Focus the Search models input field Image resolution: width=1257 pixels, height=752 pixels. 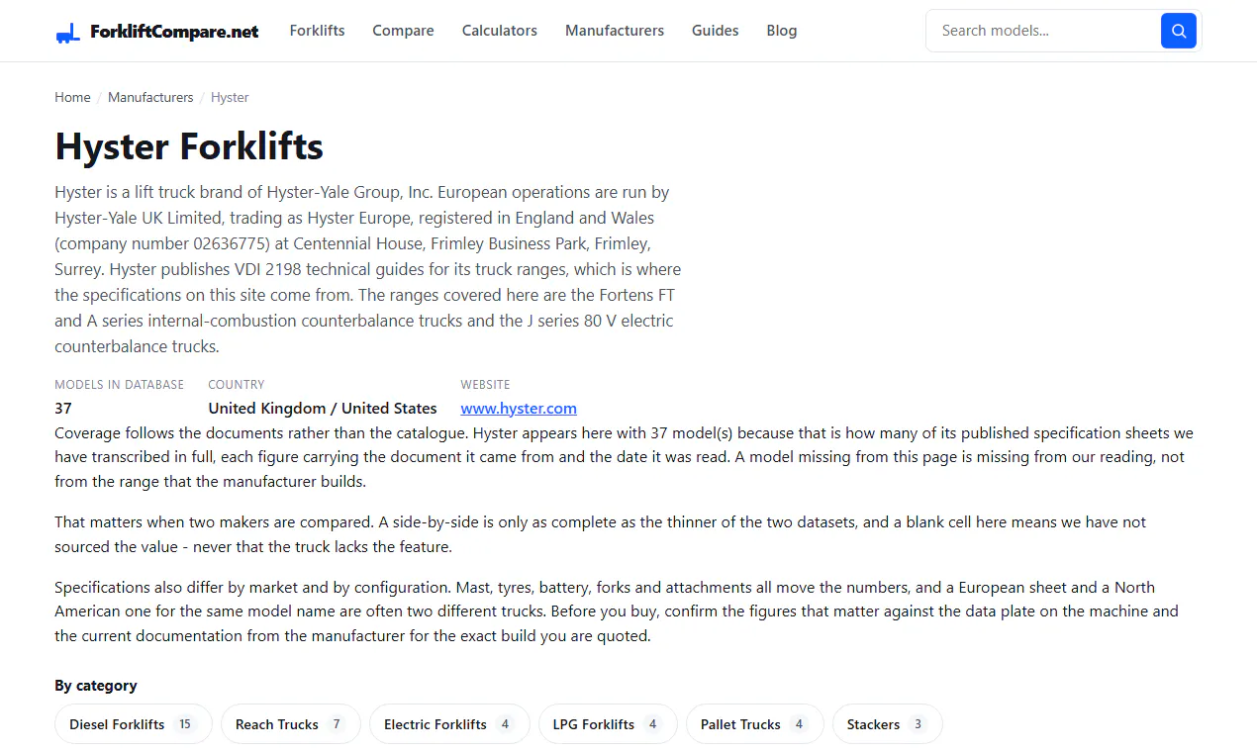click(1043, 31)
